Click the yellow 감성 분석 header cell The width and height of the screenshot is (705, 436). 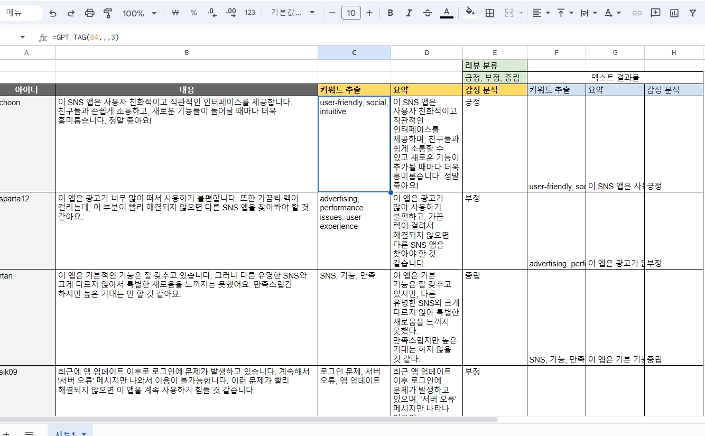495,90
